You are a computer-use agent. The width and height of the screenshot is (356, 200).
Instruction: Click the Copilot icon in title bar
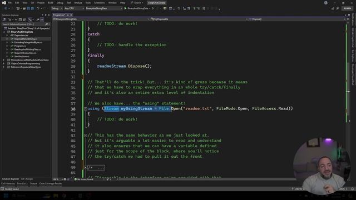326,3
